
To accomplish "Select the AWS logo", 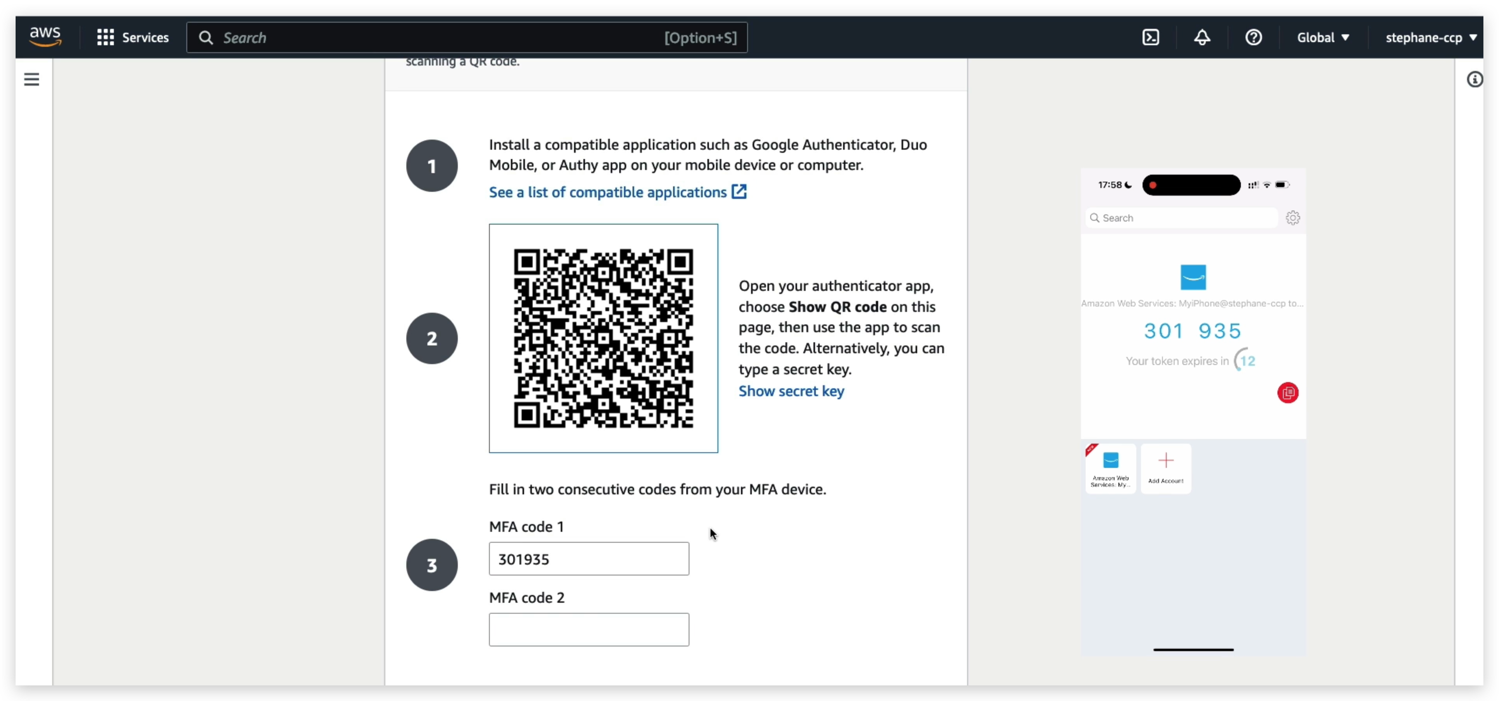I will coord(45,36).
